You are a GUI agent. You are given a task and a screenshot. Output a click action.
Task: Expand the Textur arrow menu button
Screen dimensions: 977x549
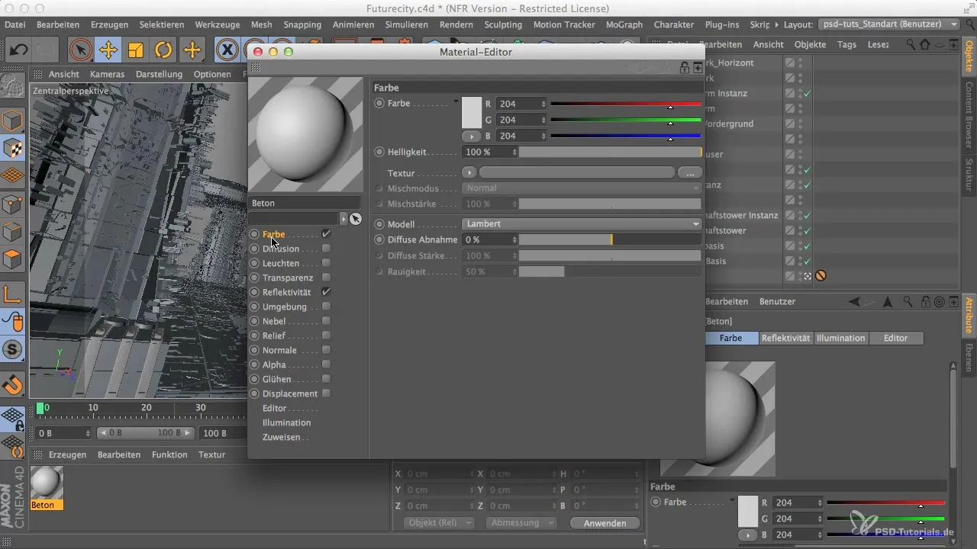(x=469, y=173)
